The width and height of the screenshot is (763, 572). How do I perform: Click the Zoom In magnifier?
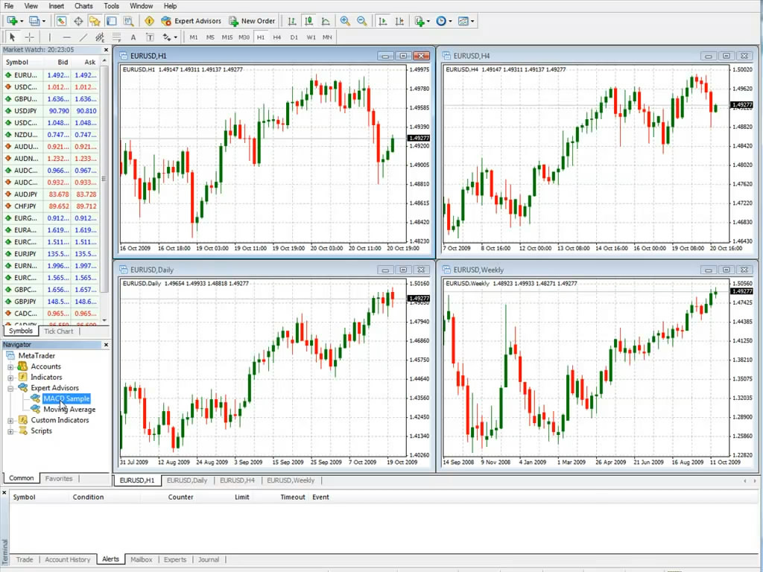pyautogui.click(x=345, y=21)
